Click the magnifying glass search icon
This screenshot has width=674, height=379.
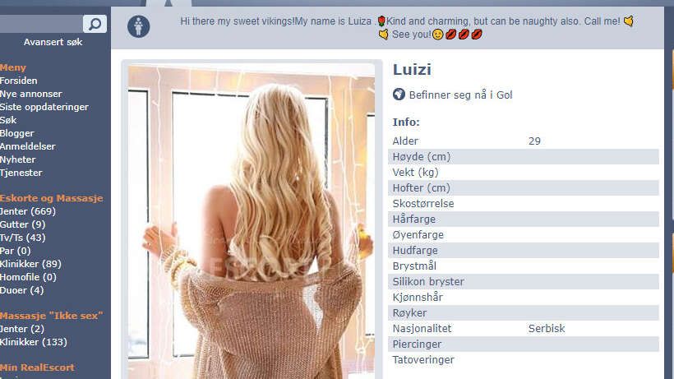pos(95,24)
